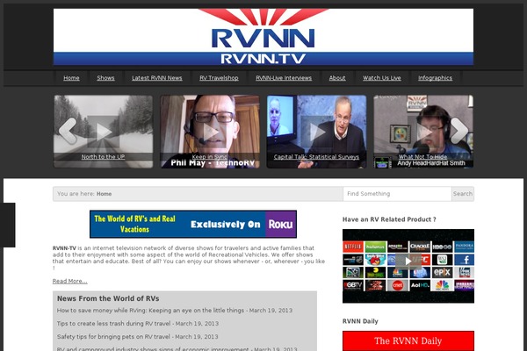The width and height of the screenshot is (527, 351).
Task: Click the next arrow in the video carousel
Action: 459,132
